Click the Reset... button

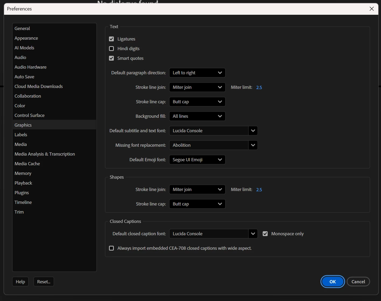(x=44, y=282)
